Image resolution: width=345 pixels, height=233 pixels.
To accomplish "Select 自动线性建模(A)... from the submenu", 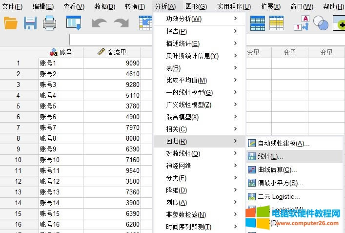I will point(283,144).
